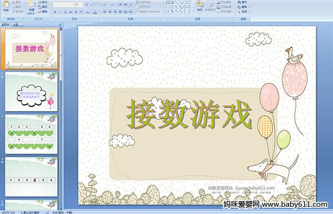
Task: Open the Shape Effects menu
Action: (x=225, y=12)
